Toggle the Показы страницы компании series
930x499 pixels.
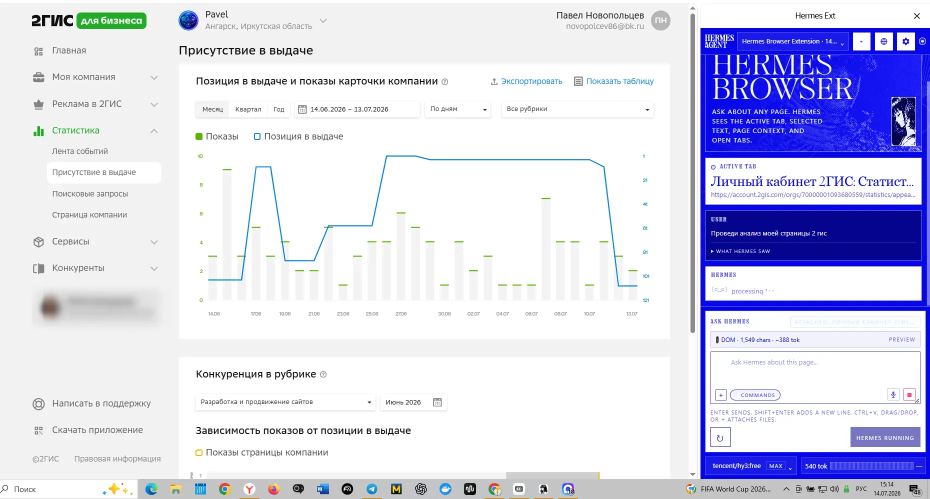(x=262, y=452)
